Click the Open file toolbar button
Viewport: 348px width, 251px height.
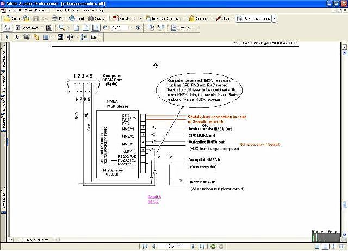[x=12, y=18]
